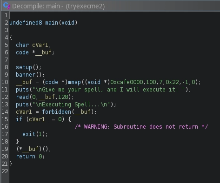The width and height of the screenshot is (220, 183).
Task: Click the (*__buf)() call statement
Action: pos(33,149)
